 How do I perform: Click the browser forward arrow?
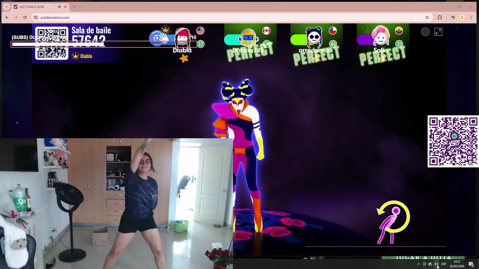click(16, 17)
